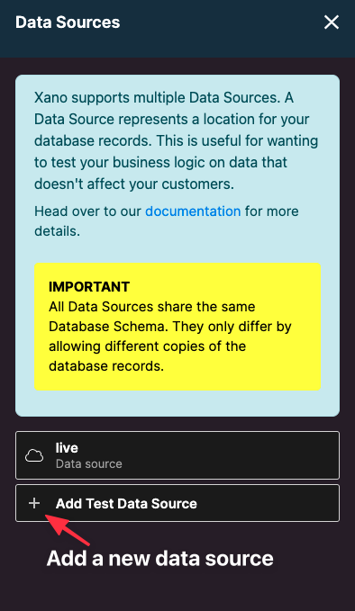Click the yellow IMPORTANT notice box
The width and height of the screenshot is (355, 611).
[177, 327]
